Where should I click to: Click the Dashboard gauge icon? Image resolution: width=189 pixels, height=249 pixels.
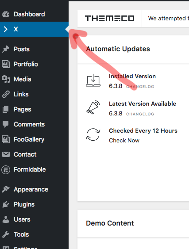point(6,14)
